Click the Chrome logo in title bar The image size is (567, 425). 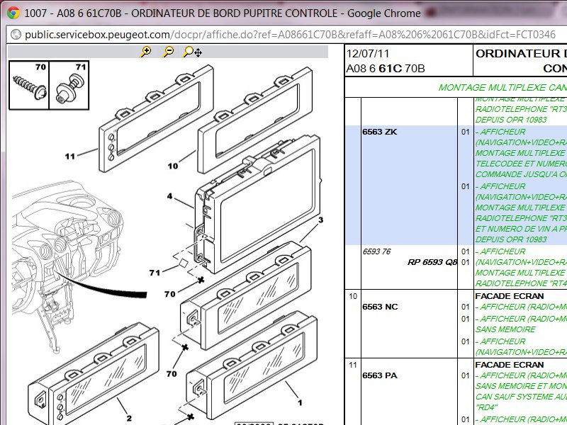pyautogui.click(x=13, y=13)
